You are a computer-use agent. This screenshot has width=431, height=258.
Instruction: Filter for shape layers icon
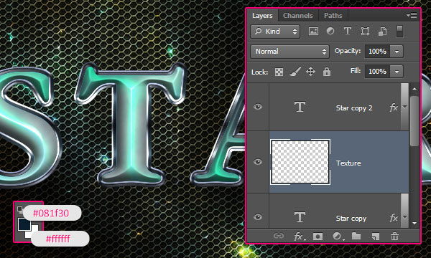(x=365, y=31)
